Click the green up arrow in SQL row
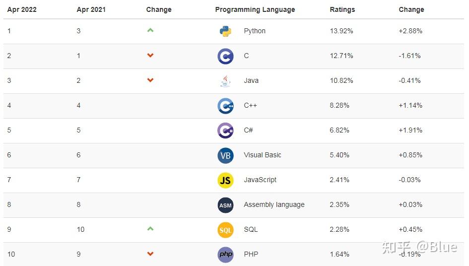The height and width of the screenshot is (266, 469). point(150,229)
